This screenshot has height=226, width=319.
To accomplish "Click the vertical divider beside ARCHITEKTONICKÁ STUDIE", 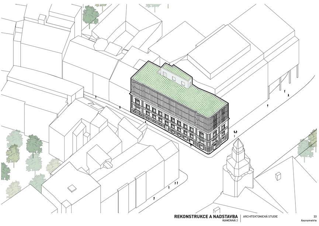I will pos(241,218).
